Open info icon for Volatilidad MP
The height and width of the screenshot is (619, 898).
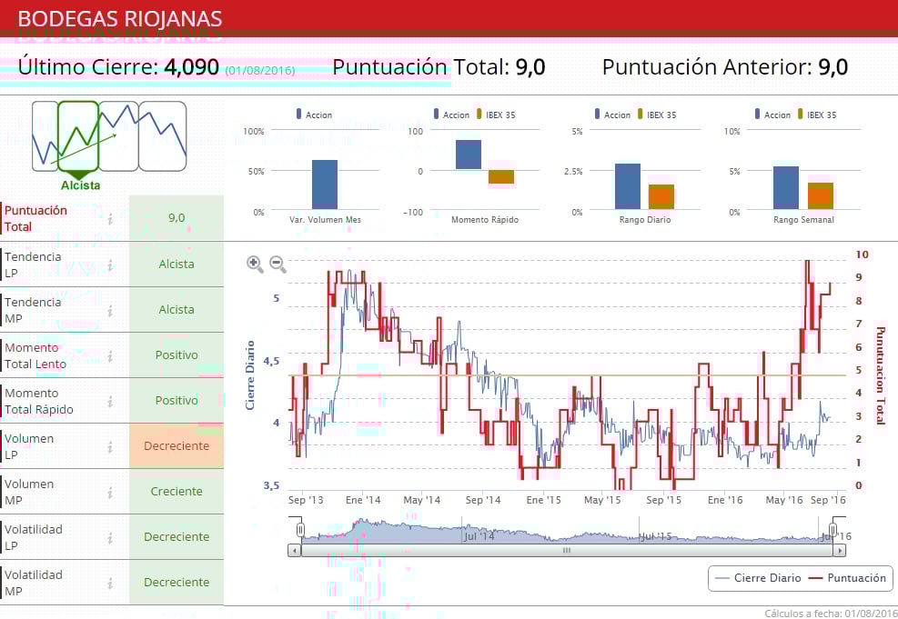(x=110, y=584)
